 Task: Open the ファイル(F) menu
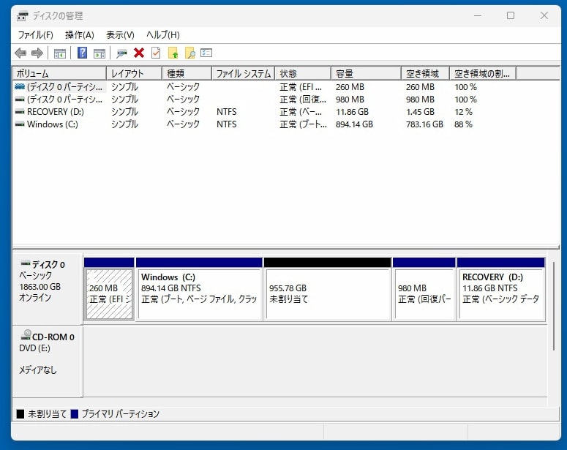point(35,34)
